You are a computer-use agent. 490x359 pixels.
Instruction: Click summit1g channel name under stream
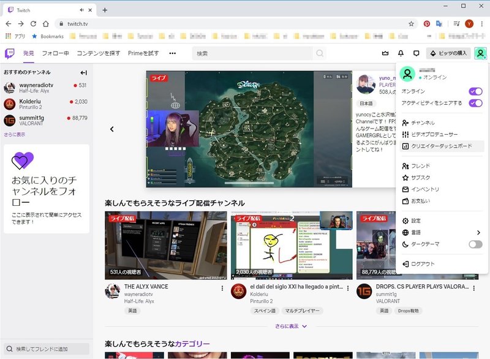tap(386, 294)
